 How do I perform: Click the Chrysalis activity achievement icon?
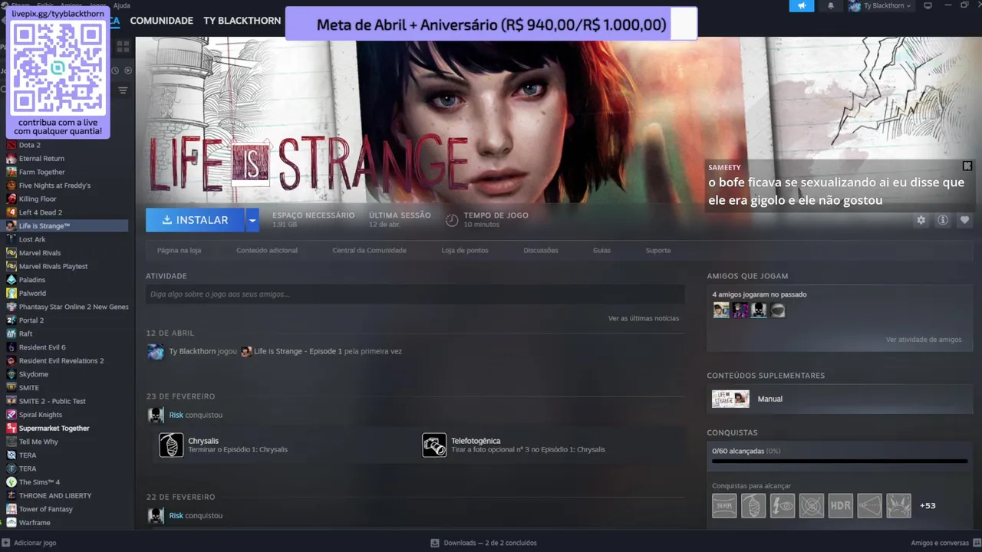(x=171, y=445)
